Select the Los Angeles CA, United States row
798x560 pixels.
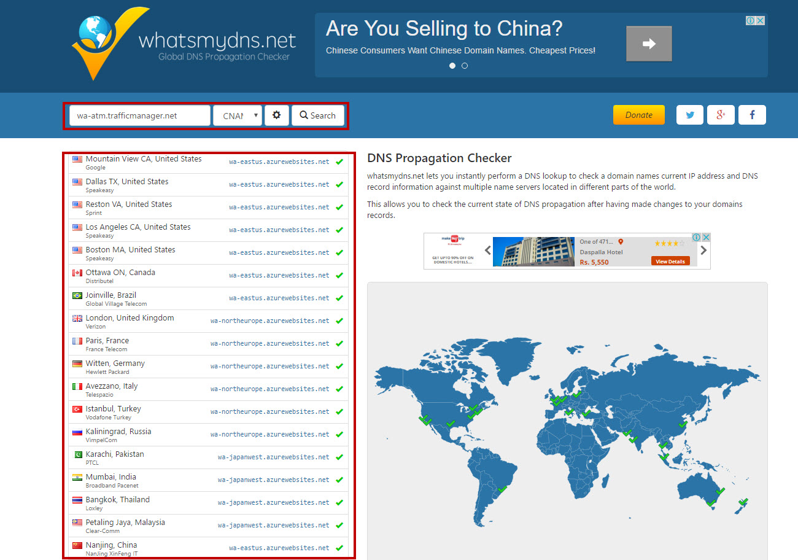click(x=208, y=230)
